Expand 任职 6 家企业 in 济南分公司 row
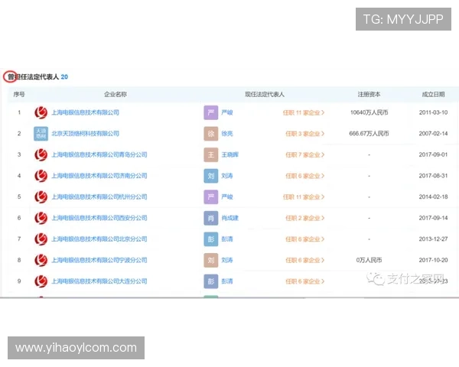 point(304,176)
